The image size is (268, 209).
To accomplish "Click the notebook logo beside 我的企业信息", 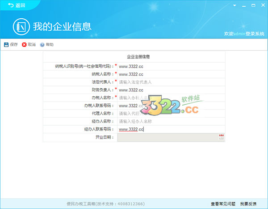I will [x=21, y=27].
